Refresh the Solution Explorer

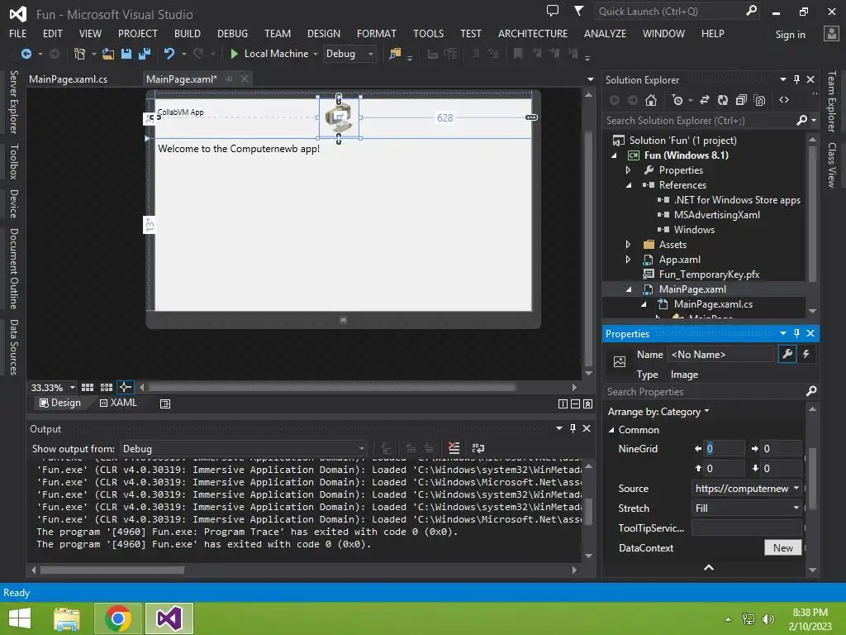pyautogui.click(x=723, y=100)
